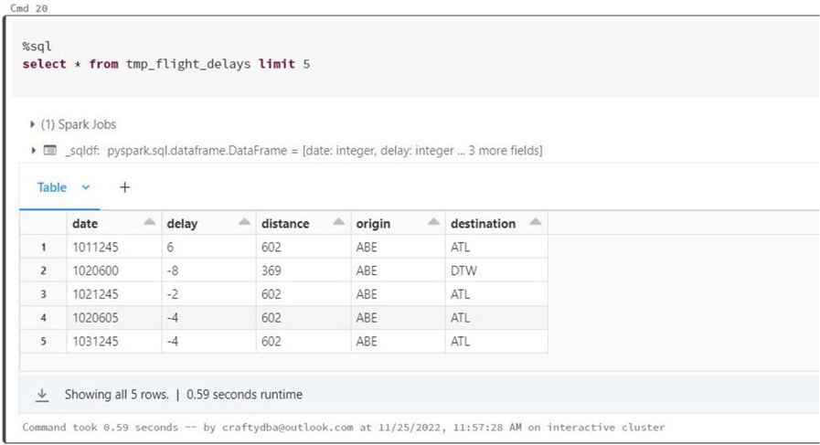Sort by the destination column arrow
The image size is (820, 445).
[x=536, y=223]
